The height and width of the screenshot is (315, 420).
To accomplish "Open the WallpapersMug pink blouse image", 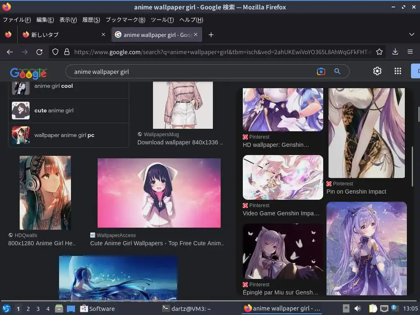I will click(x=183, y=105).
